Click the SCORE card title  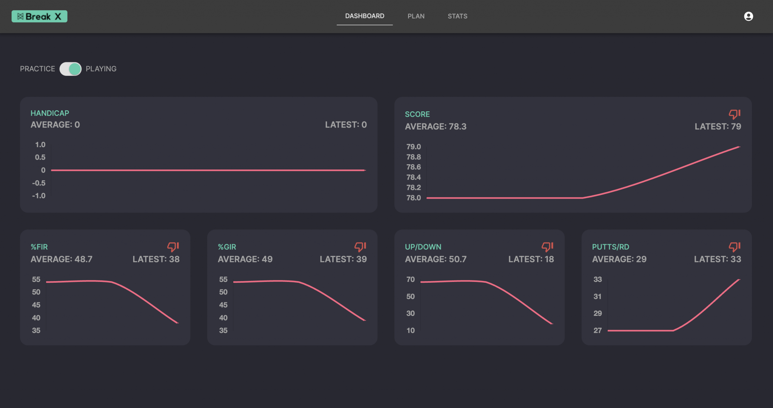point(417,114)
